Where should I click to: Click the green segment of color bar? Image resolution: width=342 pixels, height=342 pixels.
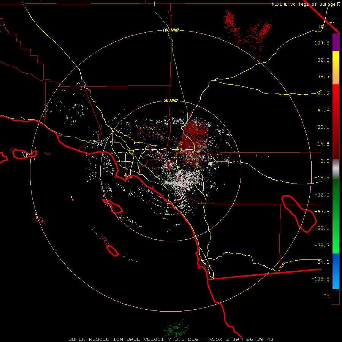[x=336, y=216]
